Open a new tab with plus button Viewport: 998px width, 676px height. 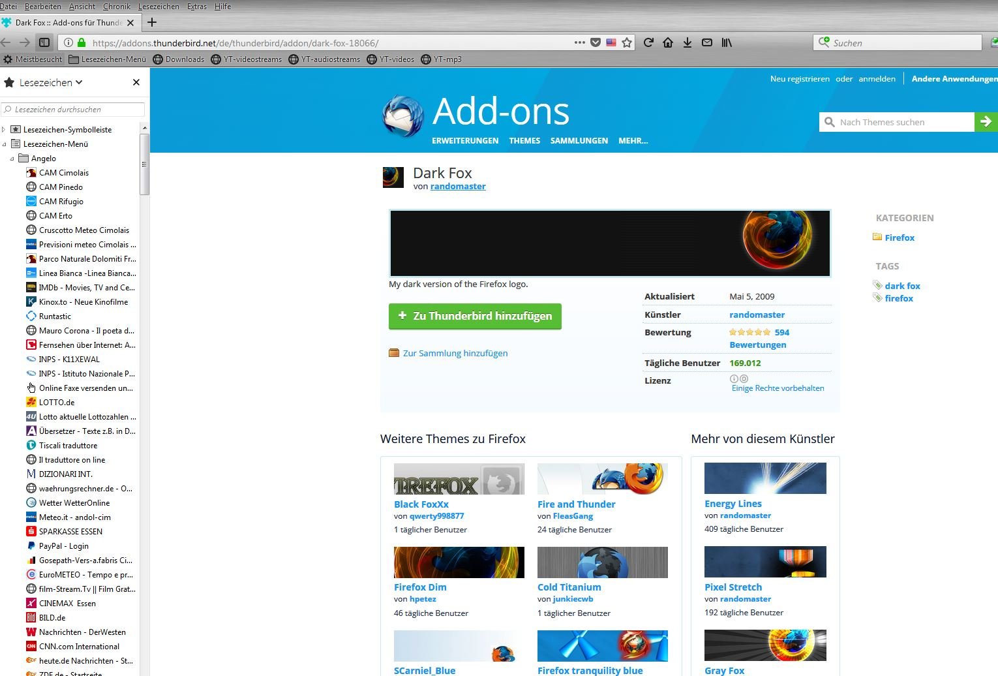click(x=152, y=22)
